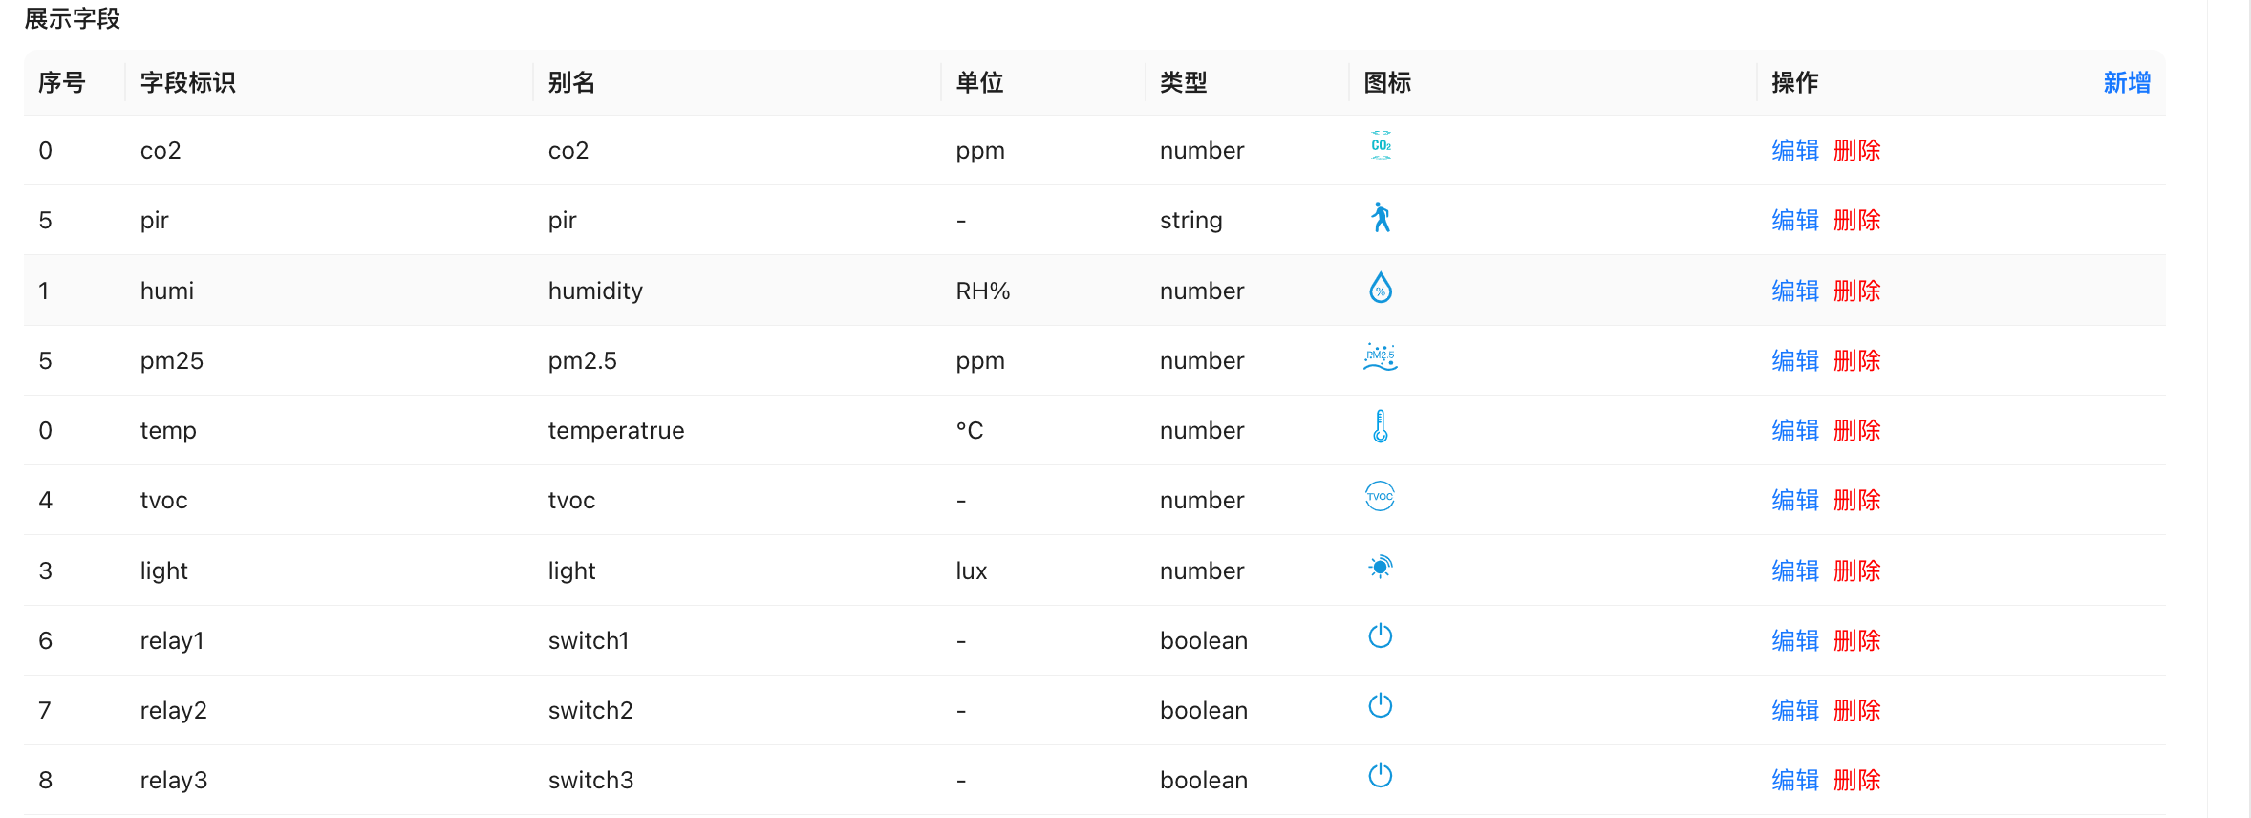Click the power icon in relay1 row
Viewport: 2251px width, 818px height.
[1381, 636]
